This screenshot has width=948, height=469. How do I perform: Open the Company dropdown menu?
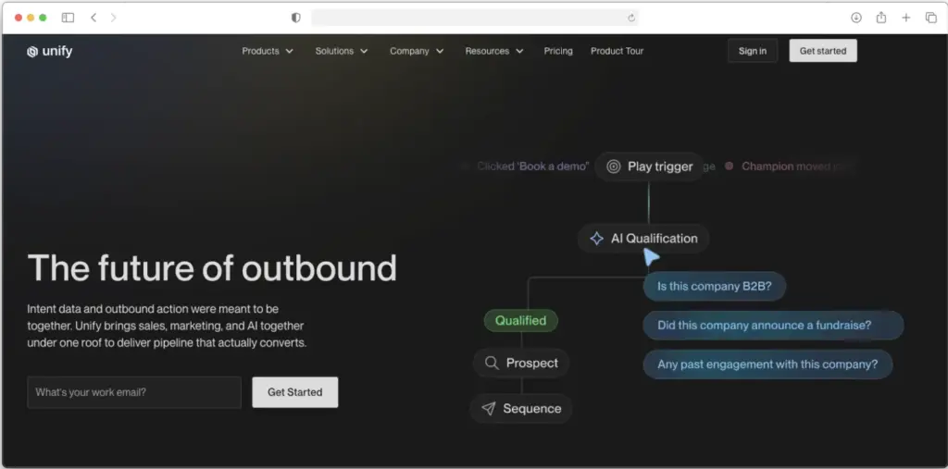417,51
